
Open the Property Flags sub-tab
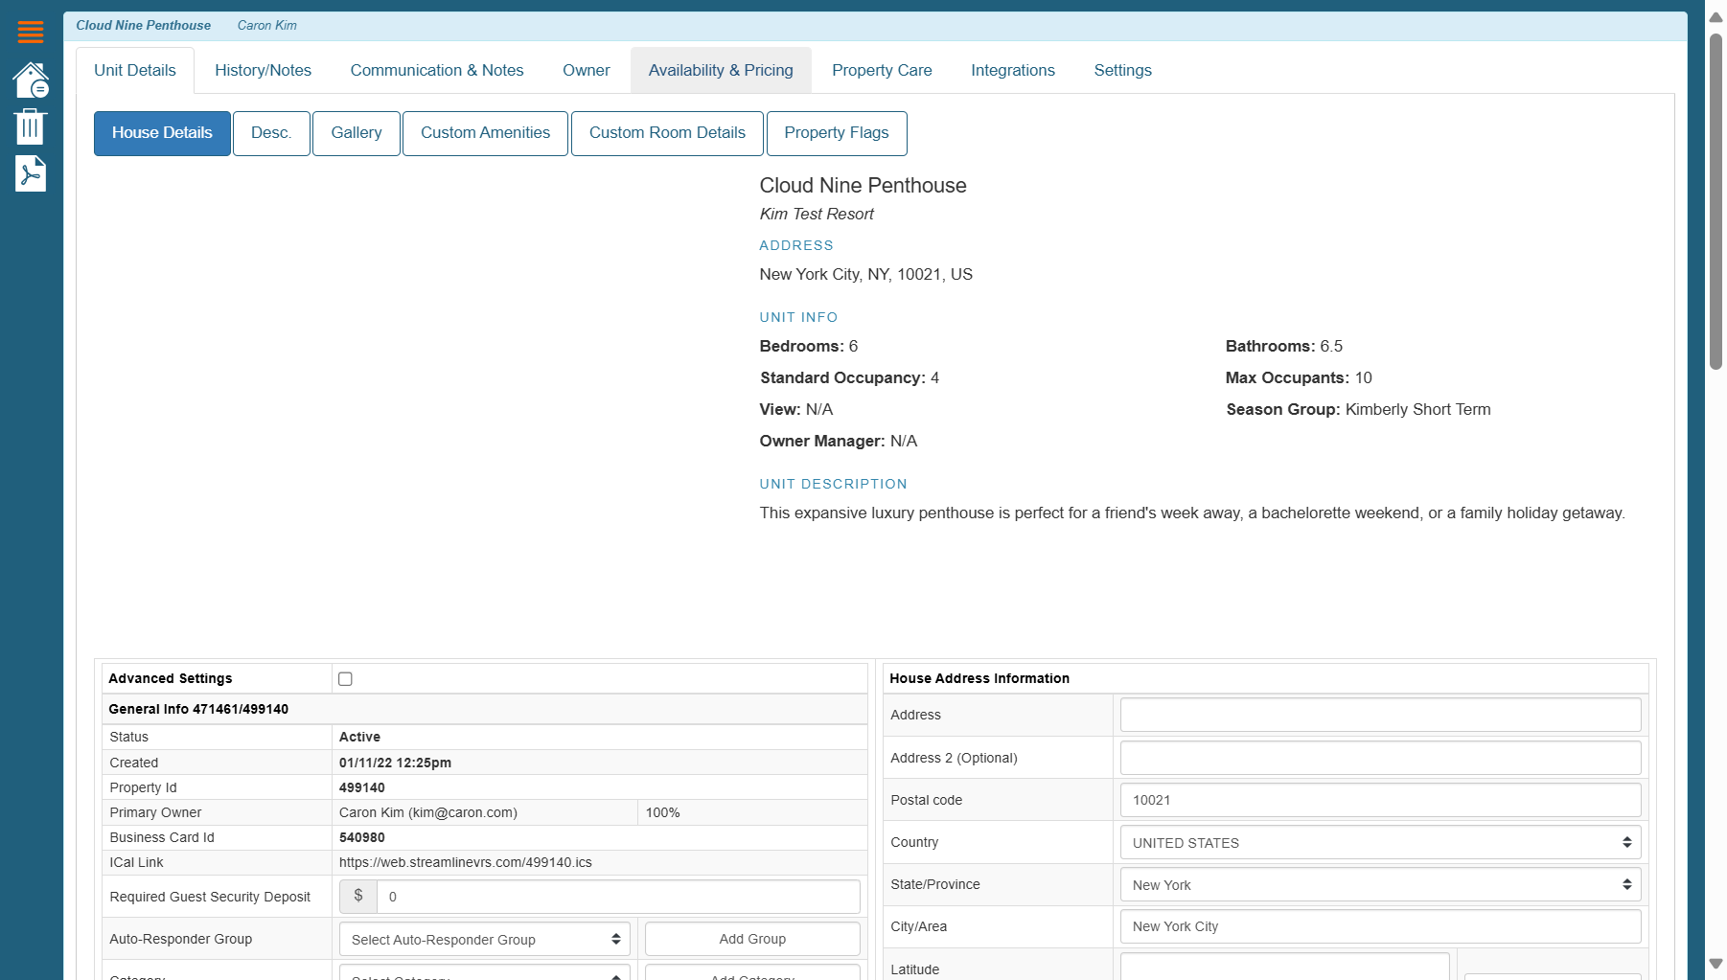pos(837,133)
